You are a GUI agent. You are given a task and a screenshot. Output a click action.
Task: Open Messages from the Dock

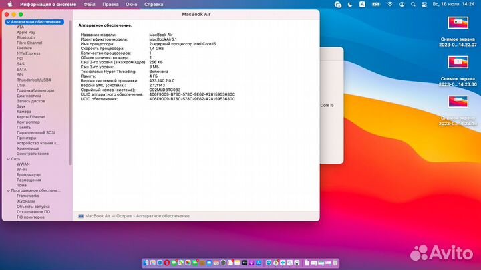click(174, 263)
